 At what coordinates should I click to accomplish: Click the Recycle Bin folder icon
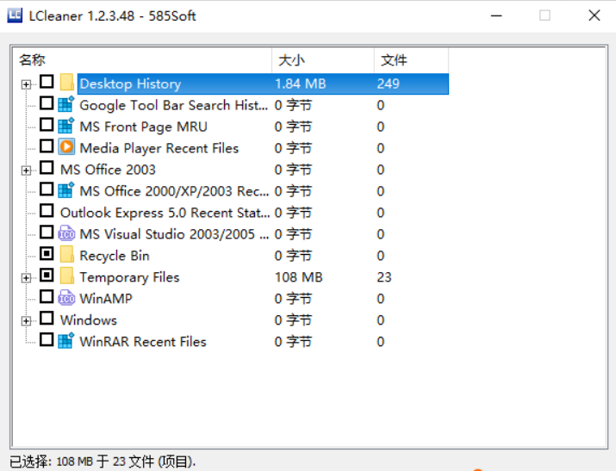(x=66, y=256)
